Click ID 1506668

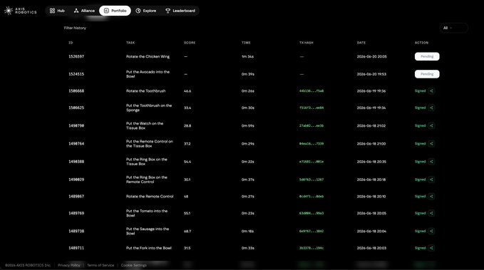pos(76,91)
